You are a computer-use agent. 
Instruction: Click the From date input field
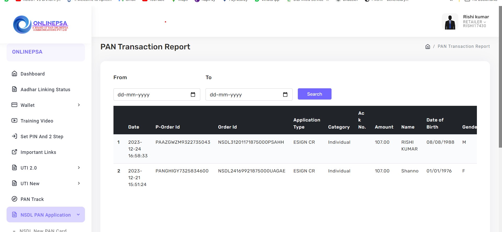[x=152, y=95]
